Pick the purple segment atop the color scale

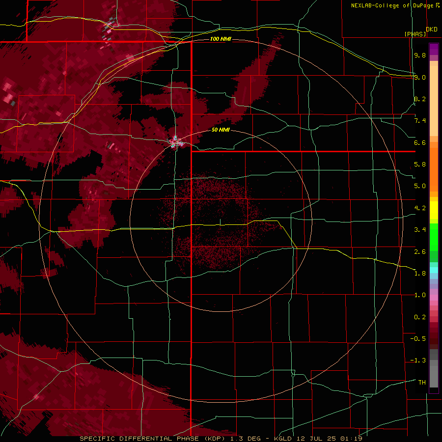[x=434, y=50]
